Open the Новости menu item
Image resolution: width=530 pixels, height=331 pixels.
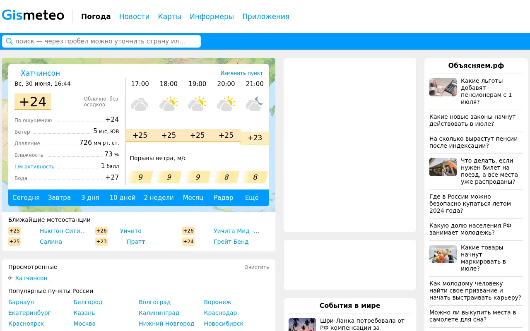(x=134, y=17)
